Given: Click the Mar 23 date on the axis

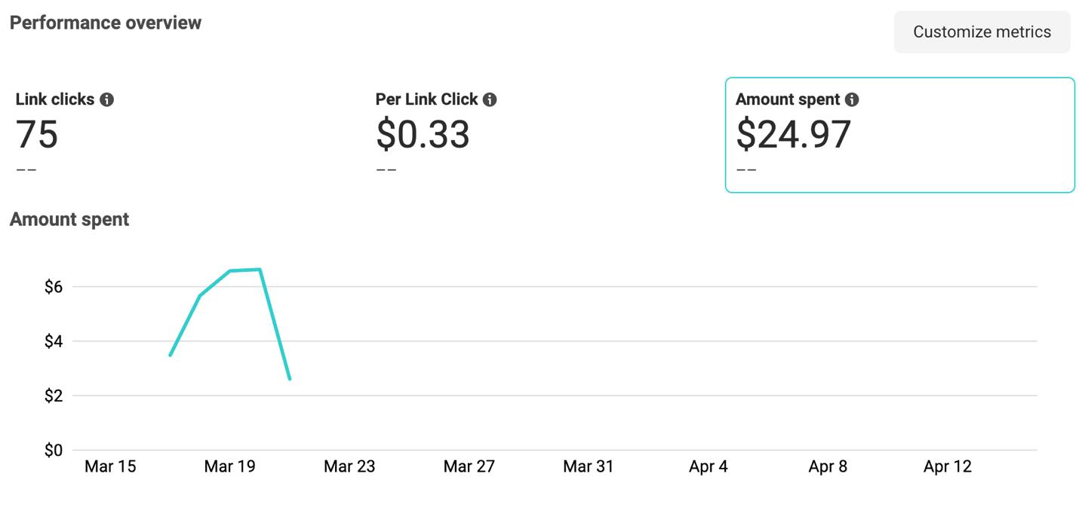Looking at the screenshot, I should point(349,466).
